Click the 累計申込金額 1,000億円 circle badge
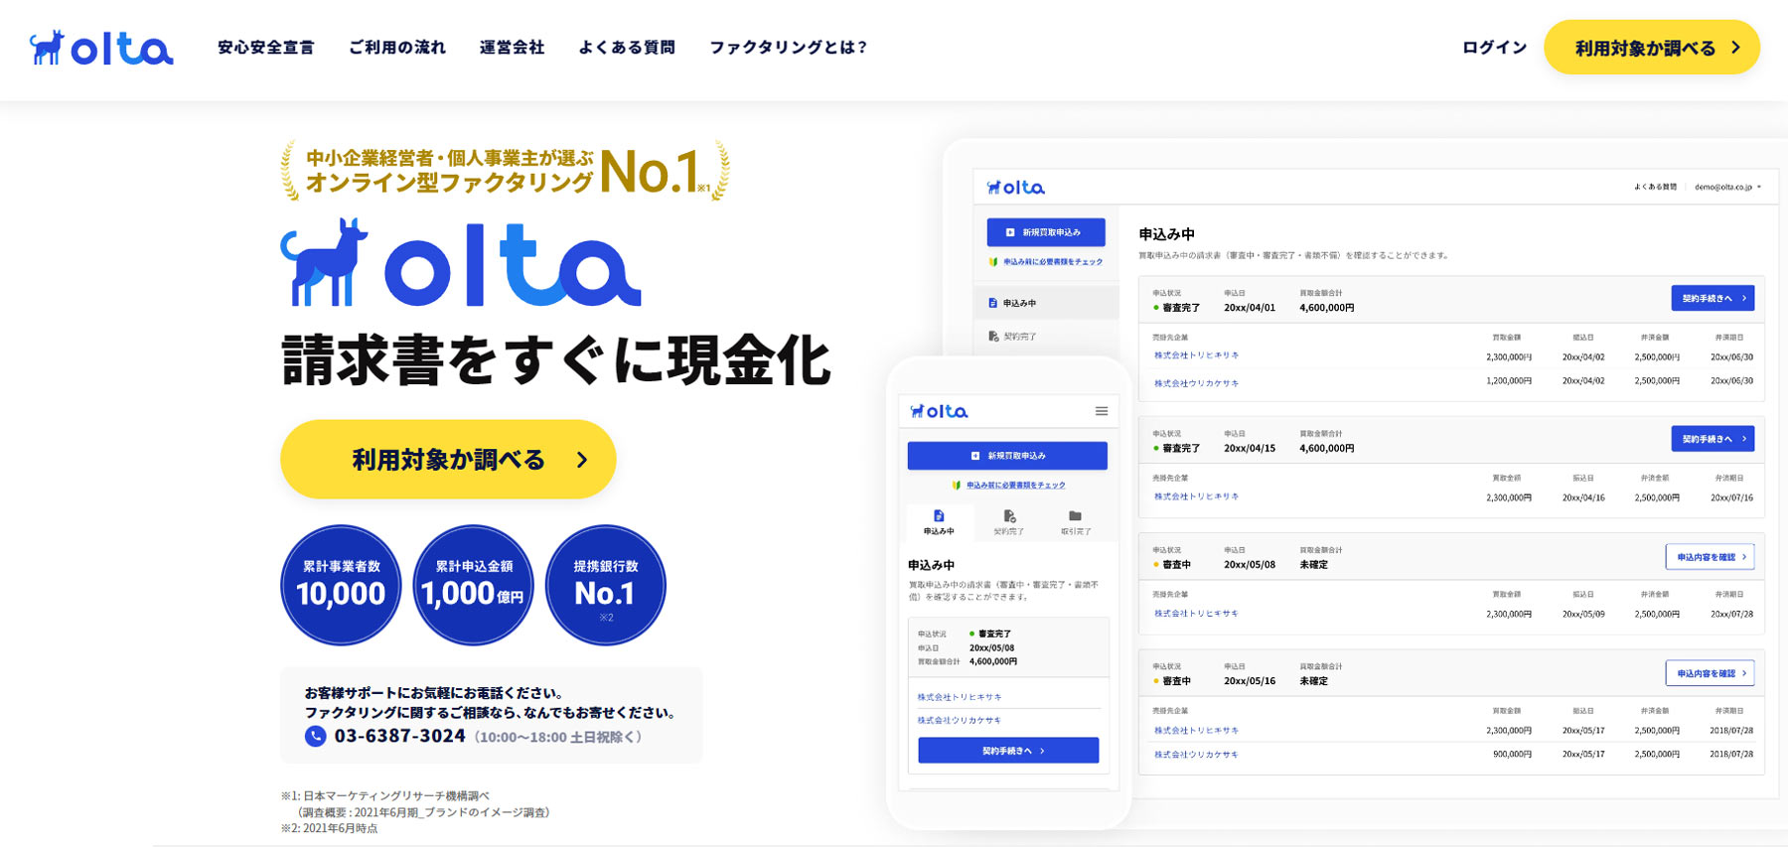Viewport: 1788px width, 847px height. tap(473, 585)
